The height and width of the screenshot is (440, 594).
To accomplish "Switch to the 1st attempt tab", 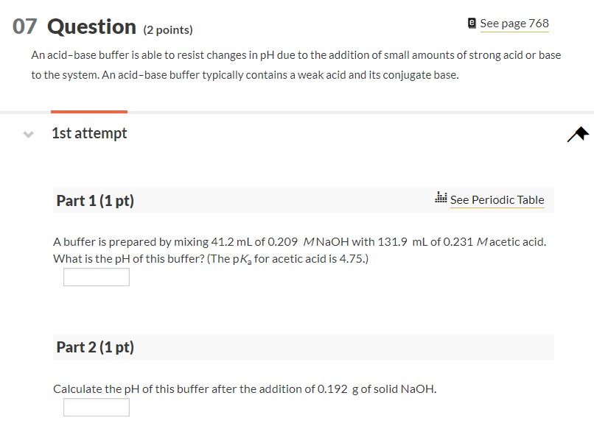I will (89, 133).
